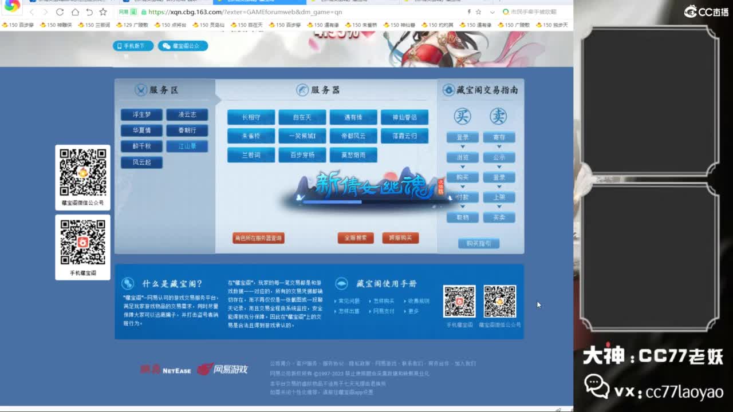Choose the 一笑倾城I server
This screenshot has height=412, width=733.
[x=302, y=136]
